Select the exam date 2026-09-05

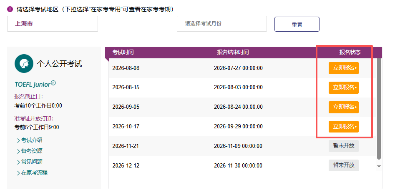[x=126, y=107]
